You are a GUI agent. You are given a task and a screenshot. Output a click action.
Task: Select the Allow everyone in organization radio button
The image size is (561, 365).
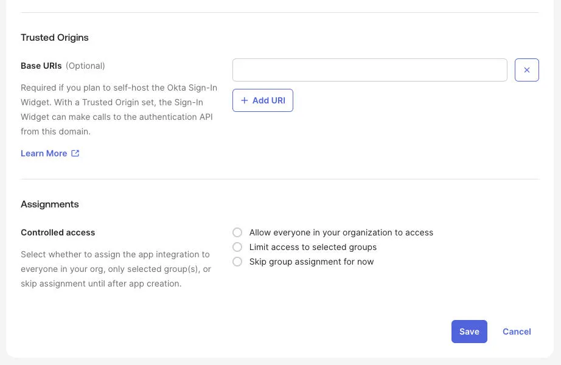237,232
